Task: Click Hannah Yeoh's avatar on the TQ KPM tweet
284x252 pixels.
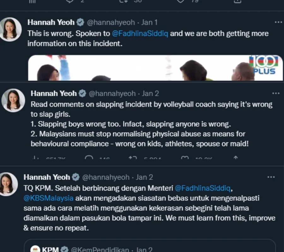Action: (9, 184)
